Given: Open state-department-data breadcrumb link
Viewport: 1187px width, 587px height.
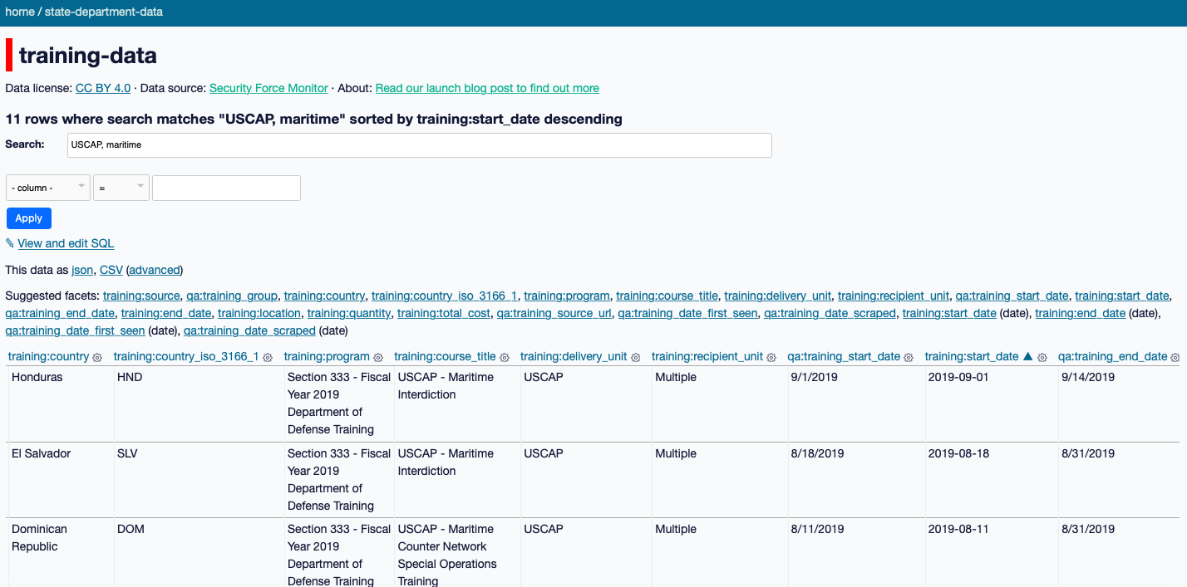Looking at the screenshot, I should click(x=104, y=12).
